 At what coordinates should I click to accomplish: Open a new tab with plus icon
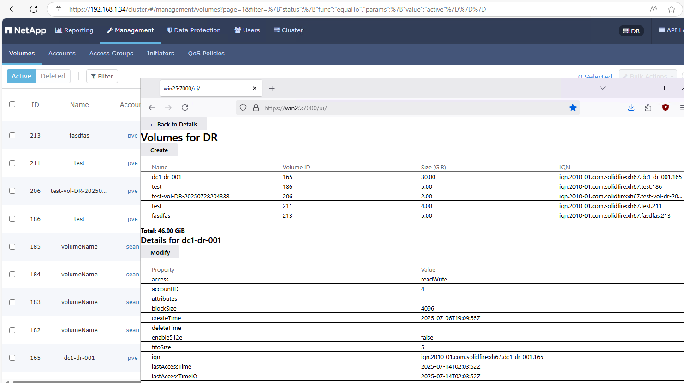(x=272, y=88)
